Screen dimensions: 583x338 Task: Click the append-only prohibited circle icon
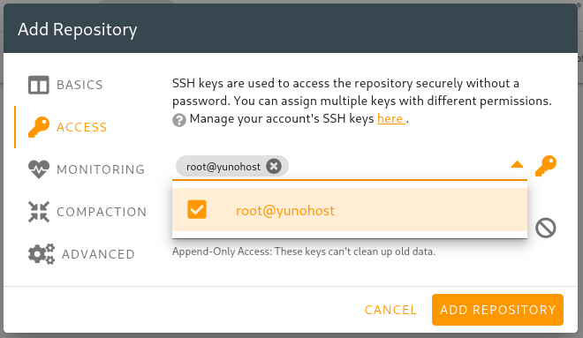pyautogui.click(x=546, y=228)
